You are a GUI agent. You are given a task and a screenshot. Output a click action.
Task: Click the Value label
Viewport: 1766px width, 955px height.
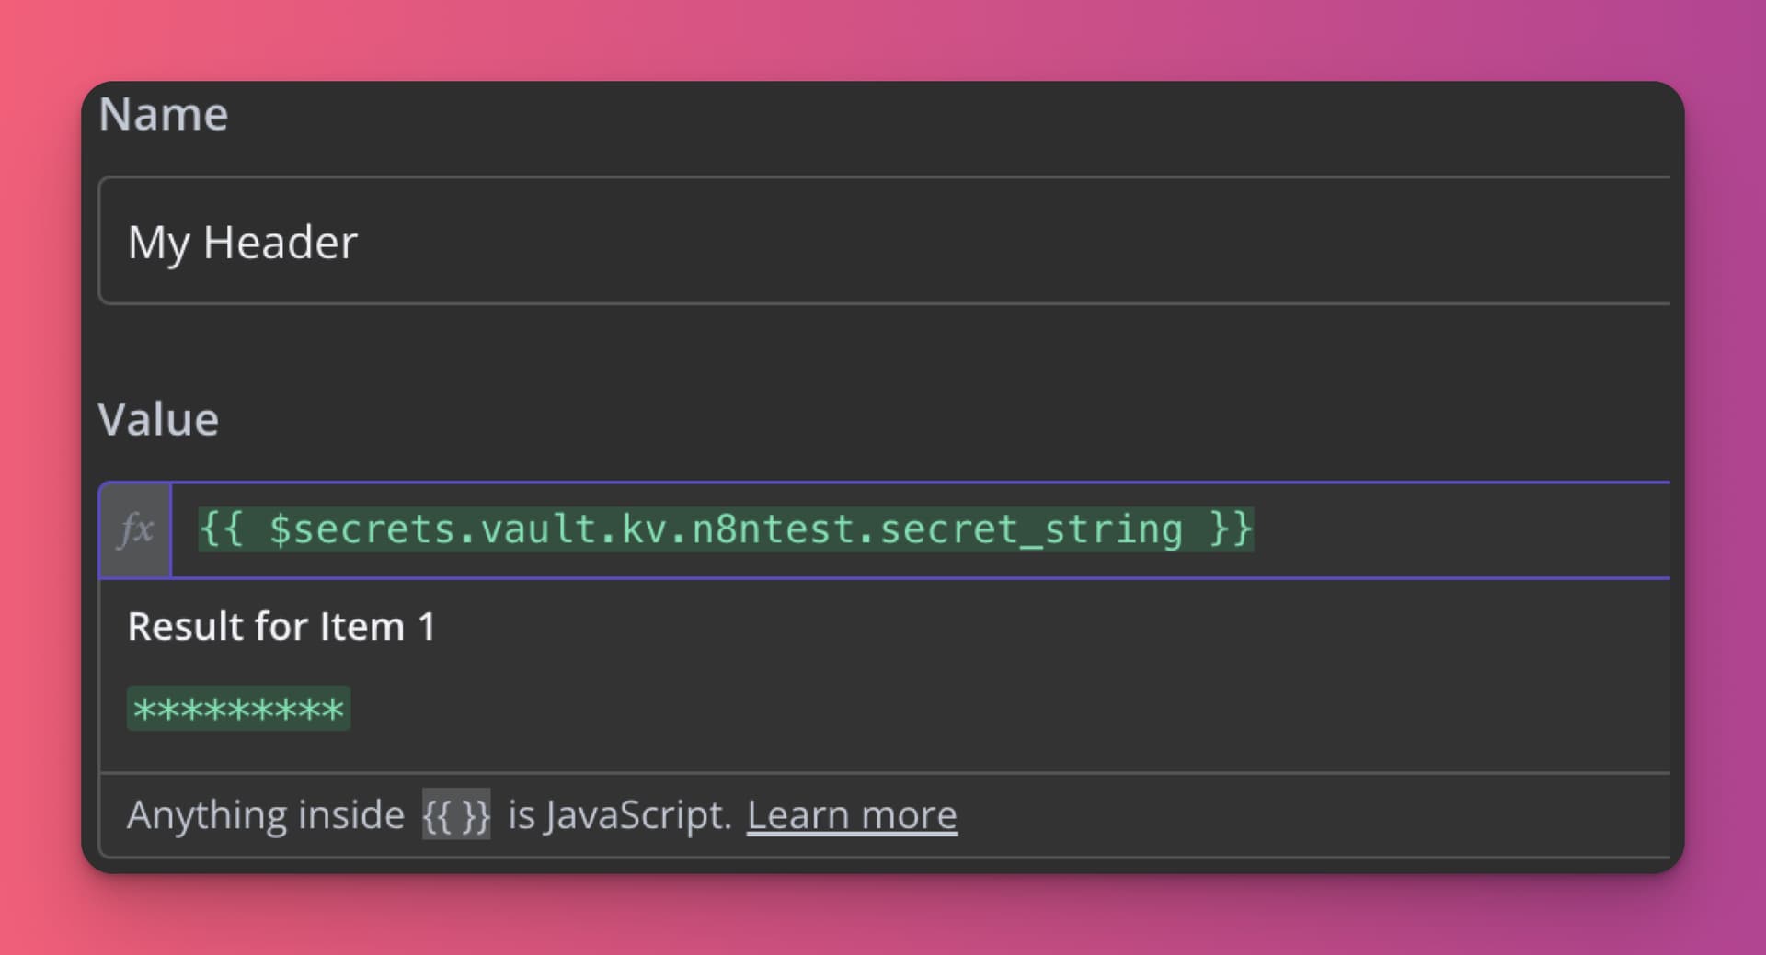point(158,420)
